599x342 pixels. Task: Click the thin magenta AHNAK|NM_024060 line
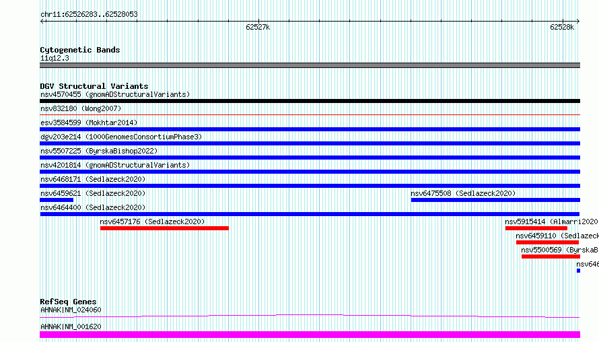310,316
